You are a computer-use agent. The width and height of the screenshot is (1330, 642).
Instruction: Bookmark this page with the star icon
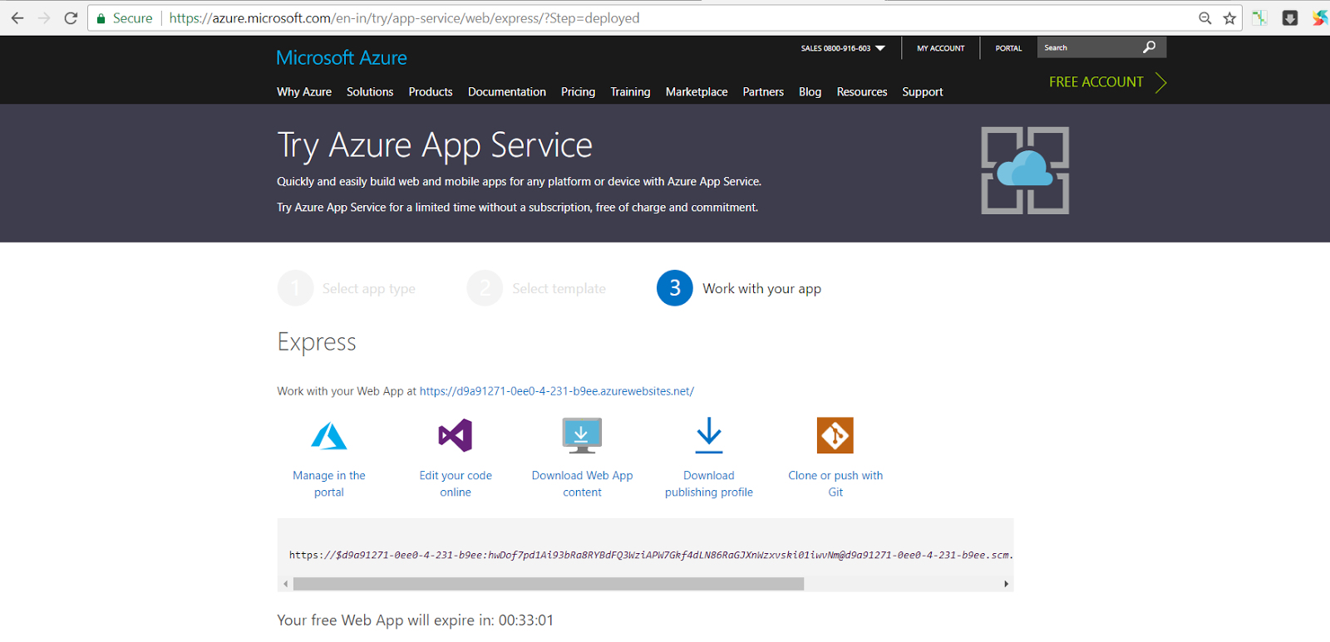tap(1229, 18)
